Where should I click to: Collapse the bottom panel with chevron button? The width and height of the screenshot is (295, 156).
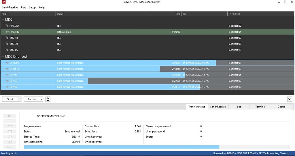(290, 99)
